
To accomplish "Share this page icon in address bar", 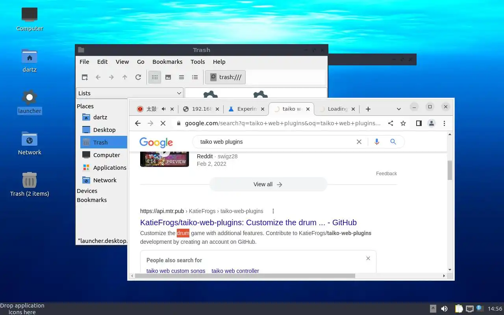I will (391, 123).
